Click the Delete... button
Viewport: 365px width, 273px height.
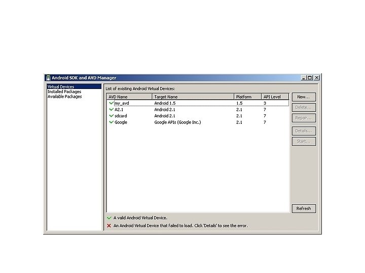[x=304, y=108]
